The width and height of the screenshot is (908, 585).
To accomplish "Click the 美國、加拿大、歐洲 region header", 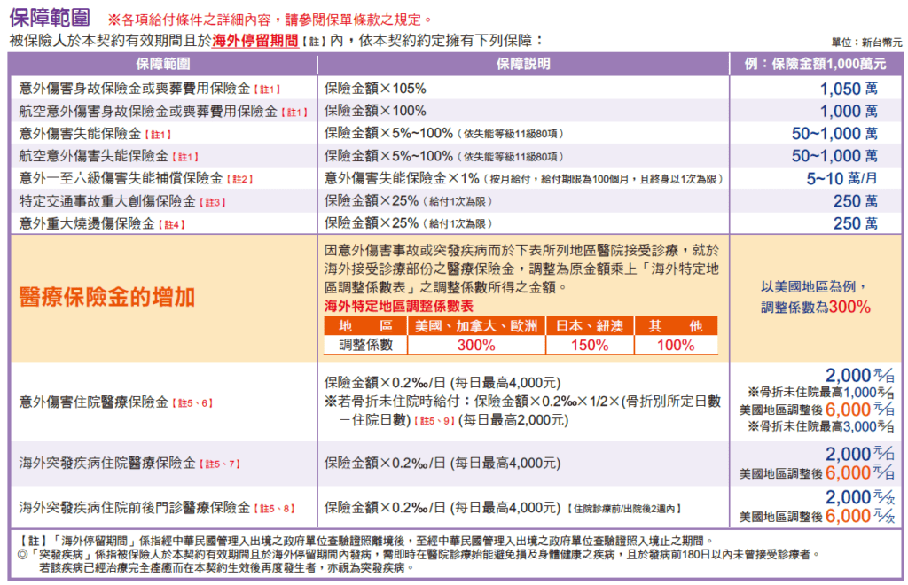I will pos(476,326).
